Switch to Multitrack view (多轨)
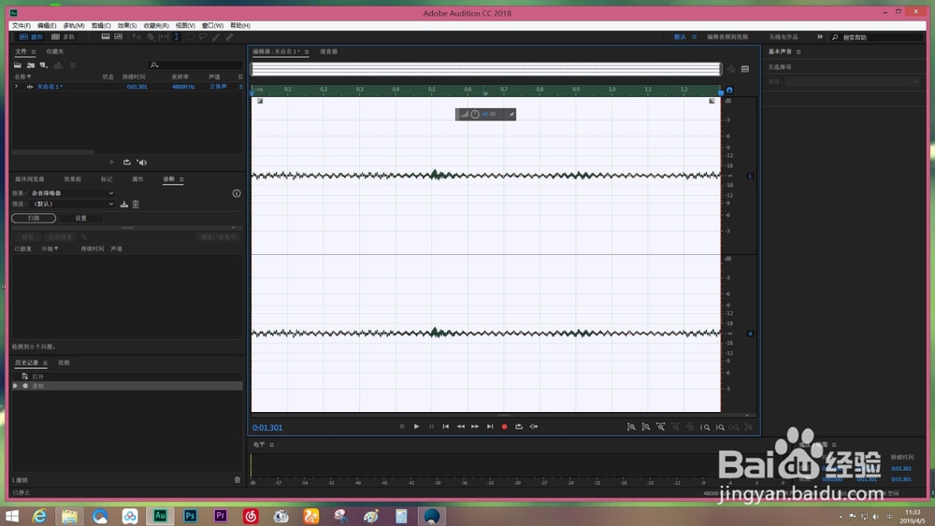 point(64,37)
